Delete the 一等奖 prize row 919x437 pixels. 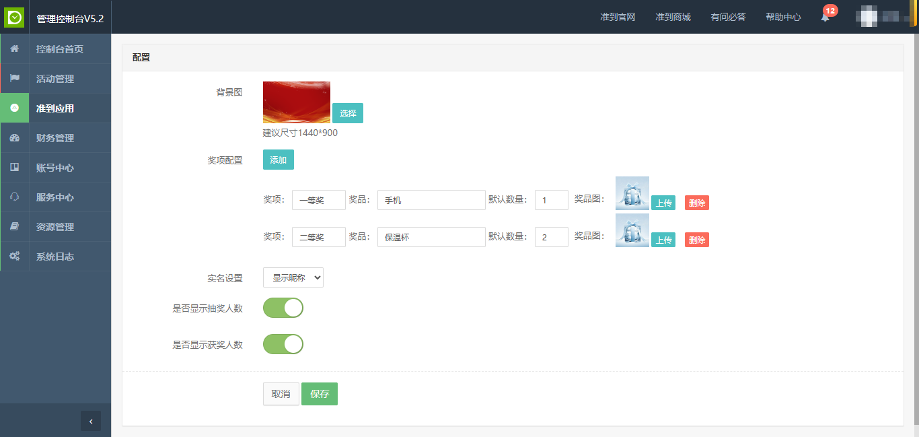tap(696, 203)
